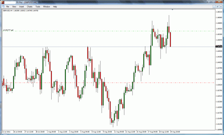Select the green dashed sell order line
Viewport: 224px width, 135px height.
coord(109,31)
